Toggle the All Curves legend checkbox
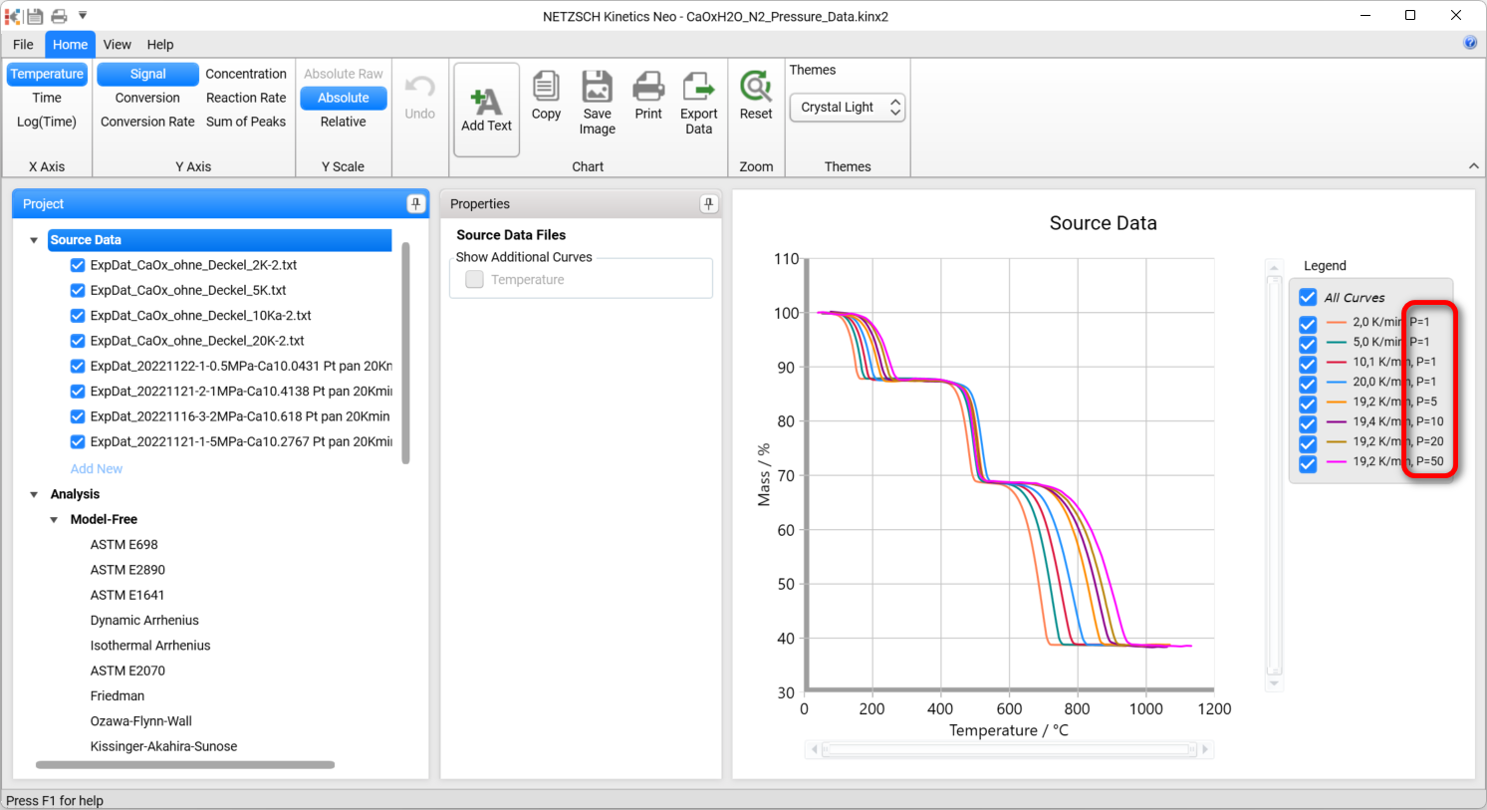The image size is (1487, 810). click(x=1308, y=297)
